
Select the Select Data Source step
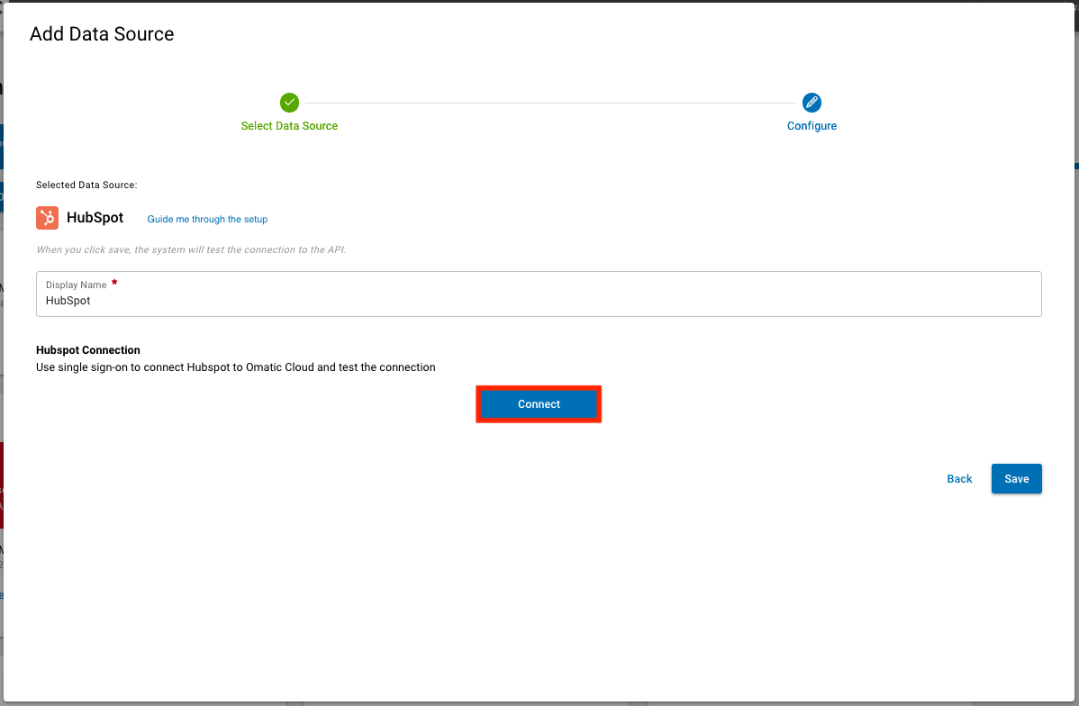pos(289,125)
